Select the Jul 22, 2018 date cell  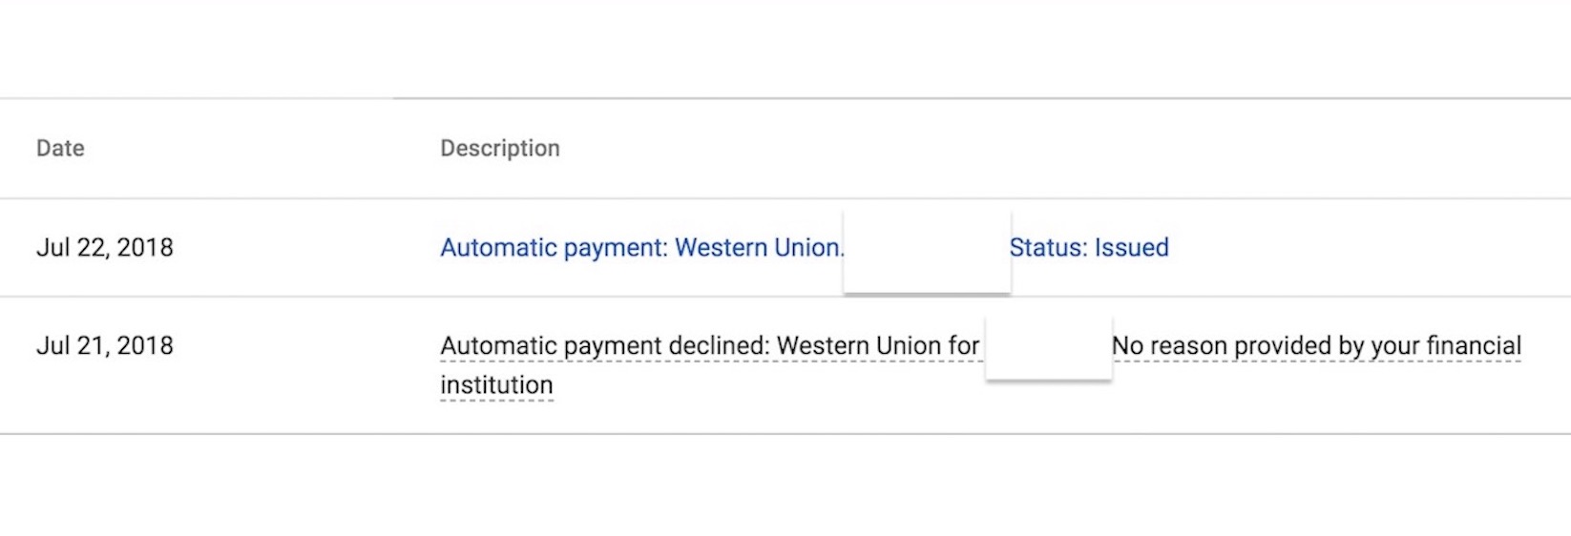(x=105, y=248)
